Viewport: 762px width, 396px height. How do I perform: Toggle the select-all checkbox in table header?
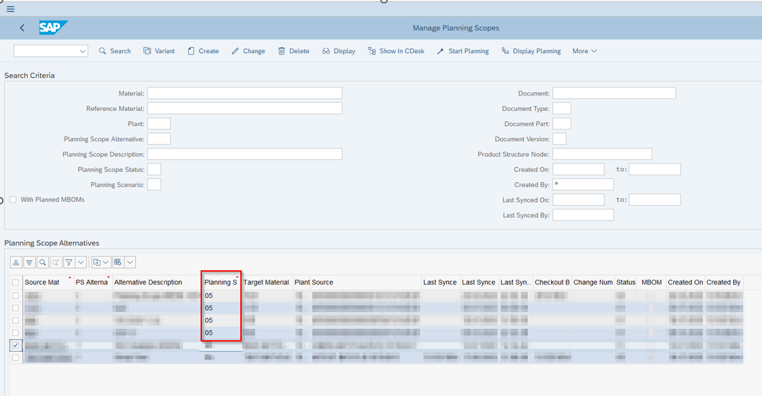[15, 282]
